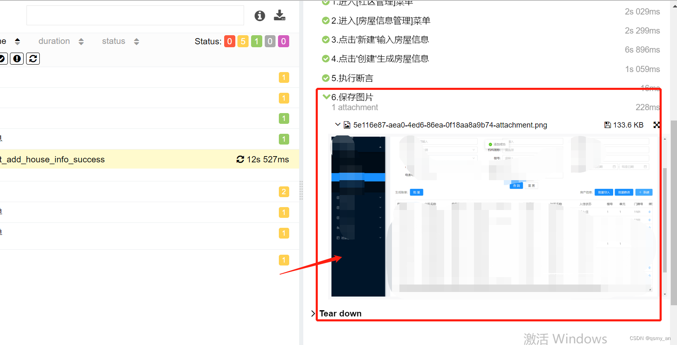Click the pane splitter handle between panels
The width and height of the screenshot is (677, 345).
point(301,191)
